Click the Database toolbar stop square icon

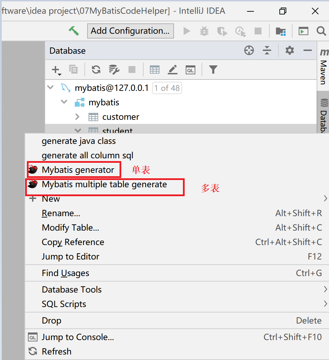point(132,69)
